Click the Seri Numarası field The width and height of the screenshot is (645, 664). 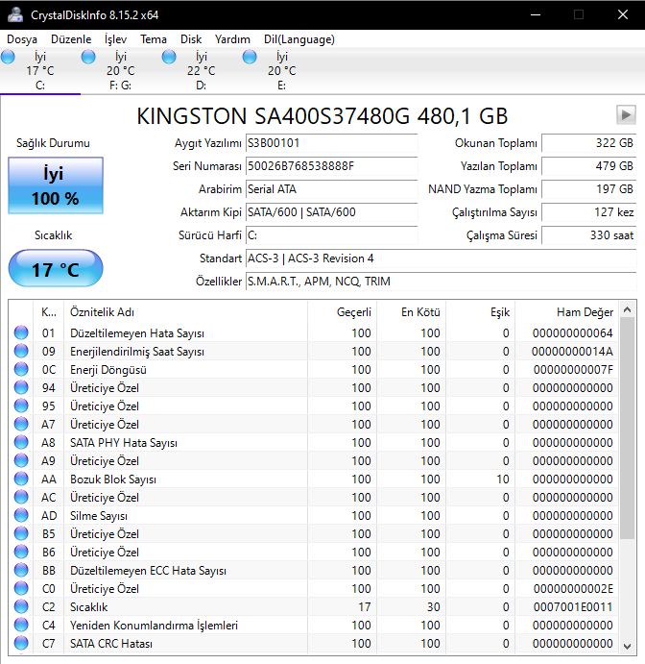coord(331,166)
